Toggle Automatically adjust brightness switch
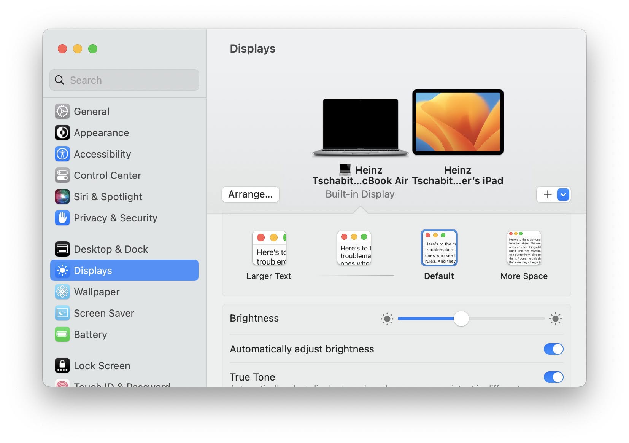The image size is (629, 443). 553,349
